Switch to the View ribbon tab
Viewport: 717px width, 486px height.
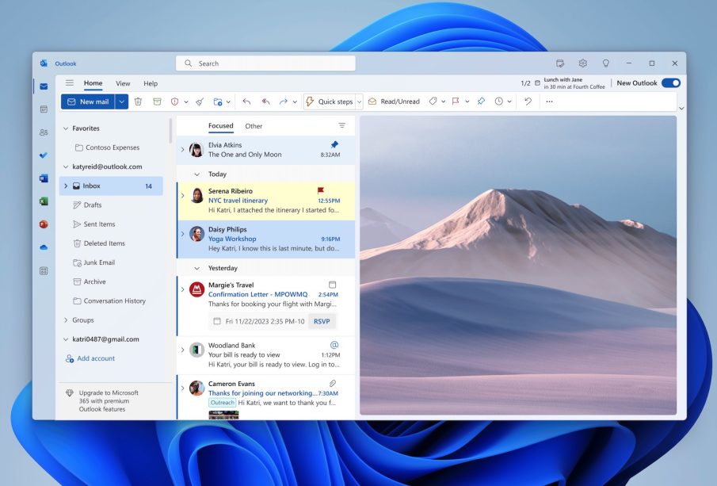click(123, 83)
